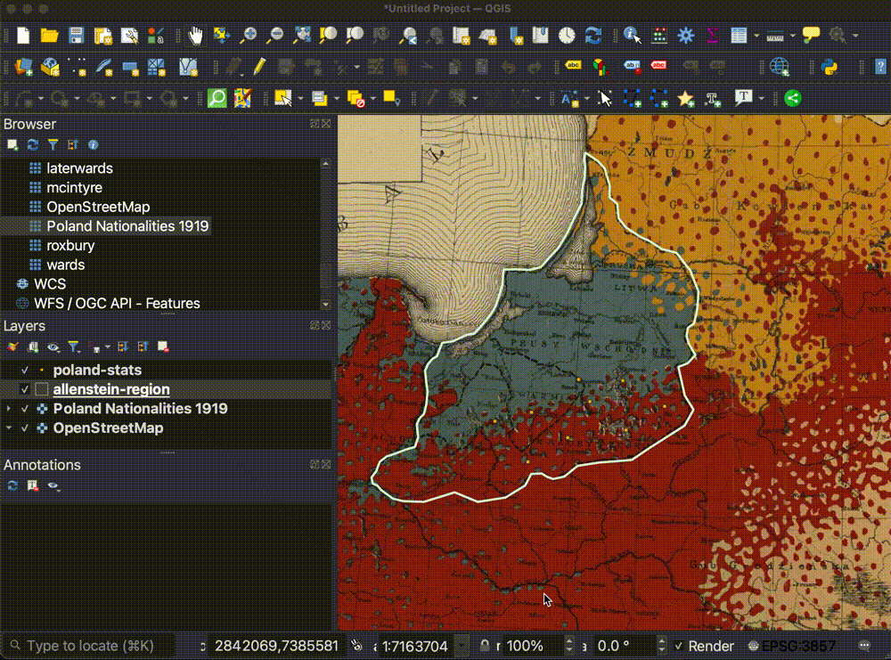Image resolution: width=891 pixels, height=660 pixels.
Task: Click the green share plugin icon
Action: point(793,98)
